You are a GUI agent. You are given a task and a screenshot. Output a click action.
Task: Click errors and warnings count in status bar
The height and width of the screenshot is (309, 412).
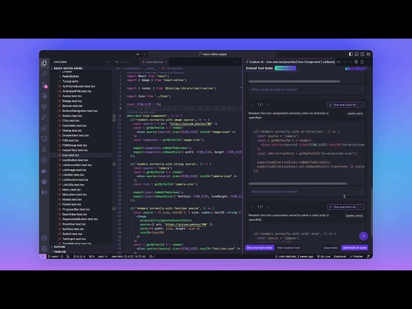click(79, 256)
